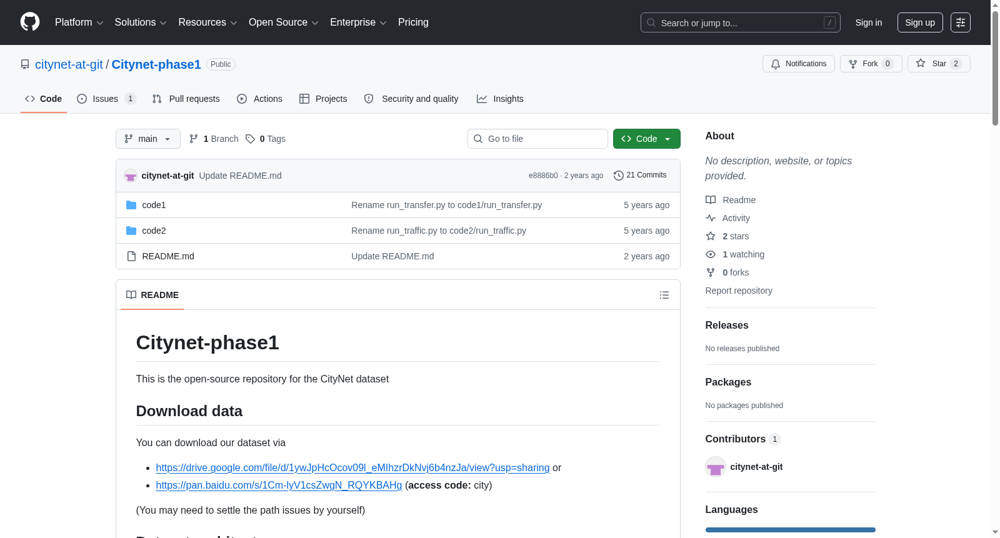The height and width of the screenshot is (538, 1000).
Task: Click the star icon beside 2 stars
Action: pyautogui.click(x=711, y=236)
